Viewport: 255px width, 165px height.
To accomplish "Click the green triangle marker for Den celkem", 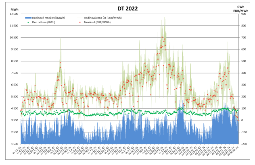I will [x=28, y=22].
